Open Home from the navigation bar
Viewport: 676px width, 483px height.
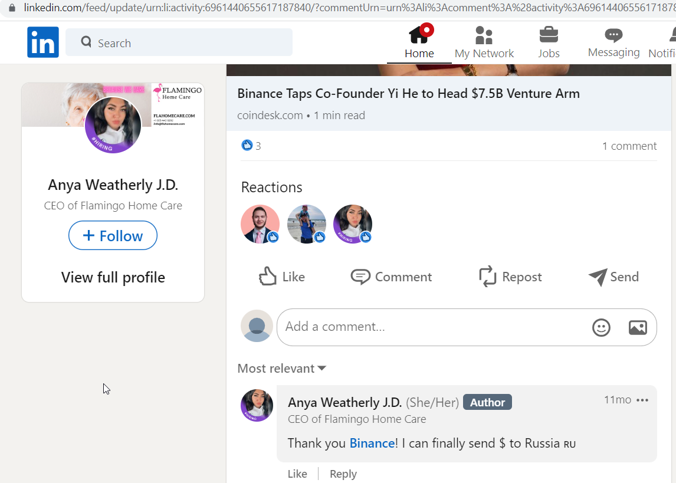419,42
